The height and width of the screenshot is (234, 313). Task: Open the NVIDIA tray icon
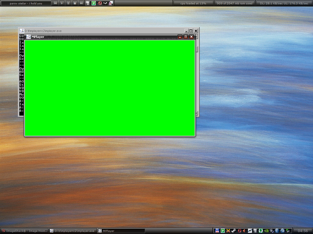(x=266, y=231)
